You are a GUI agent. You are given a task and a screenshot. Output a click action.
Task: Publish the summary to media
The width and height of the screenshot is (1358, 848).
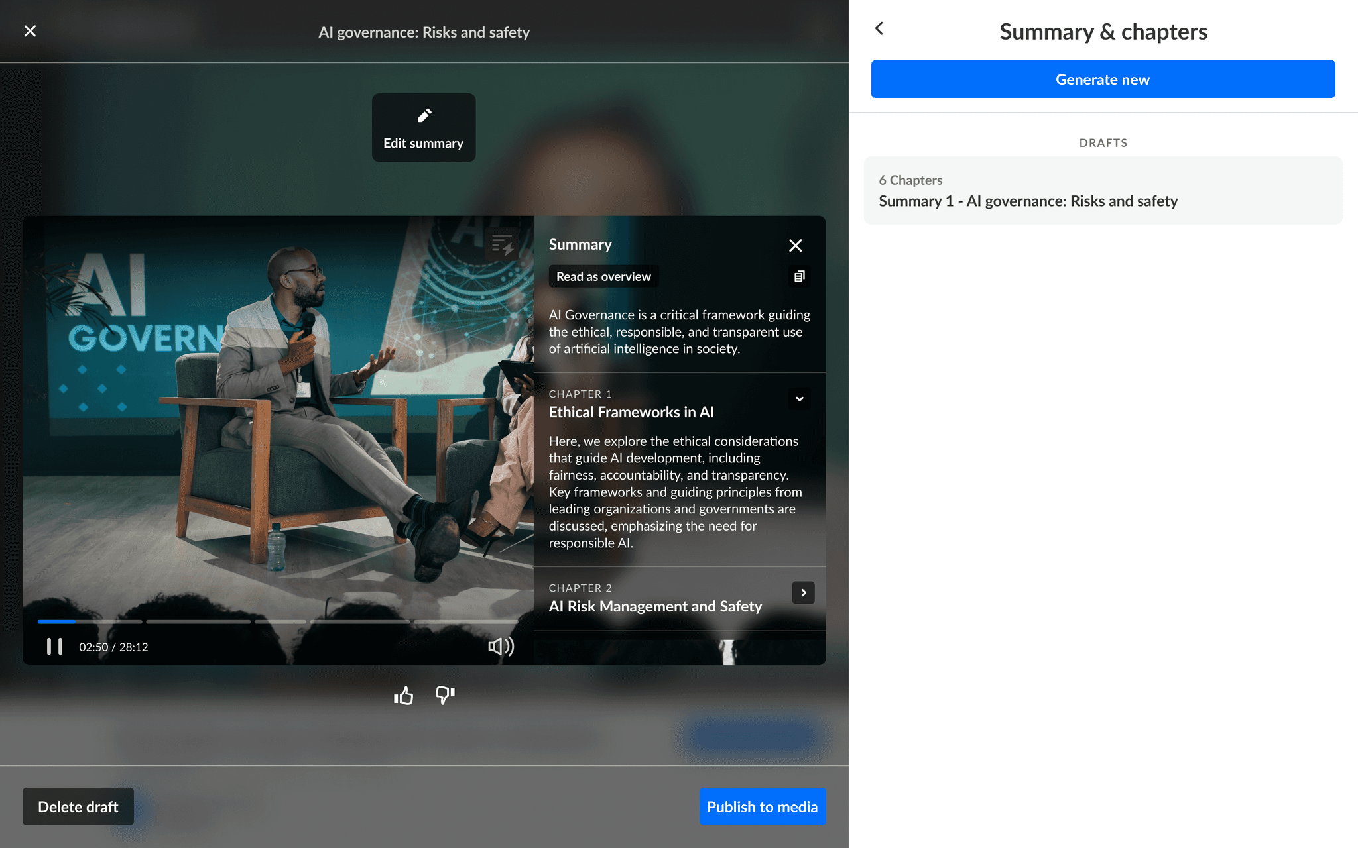762,806
